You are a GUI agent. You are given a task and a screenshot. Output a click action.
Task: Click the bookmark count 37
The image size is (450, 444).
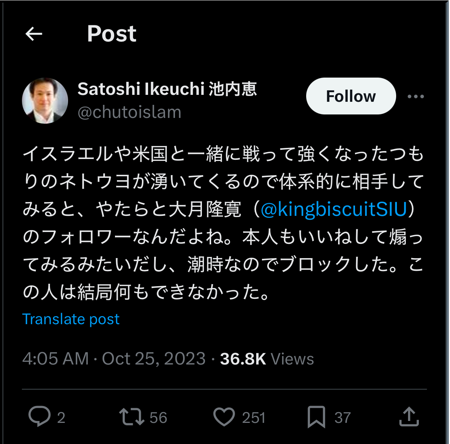click(343, 417)
